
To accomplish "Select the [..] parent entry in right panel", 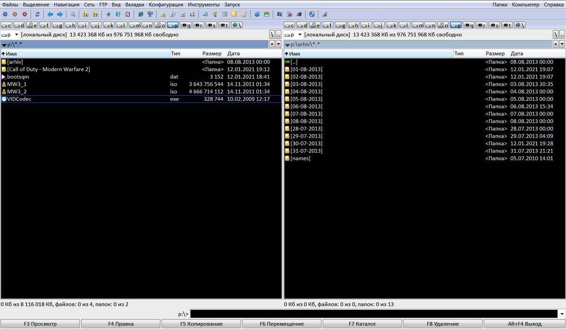I will coord(424,62).
